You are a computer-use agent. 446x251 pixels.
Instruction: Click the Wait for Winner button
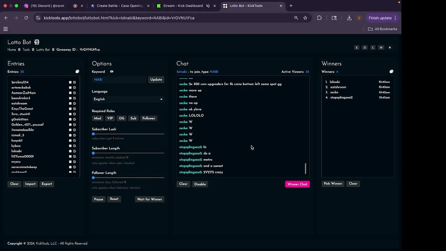[x=149, y=199]
